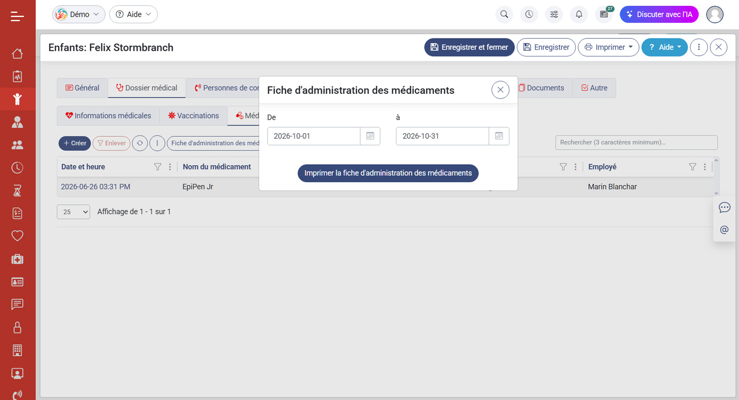Click Enregistrer et fermer

pyautogui.click(x=469, y=47)
